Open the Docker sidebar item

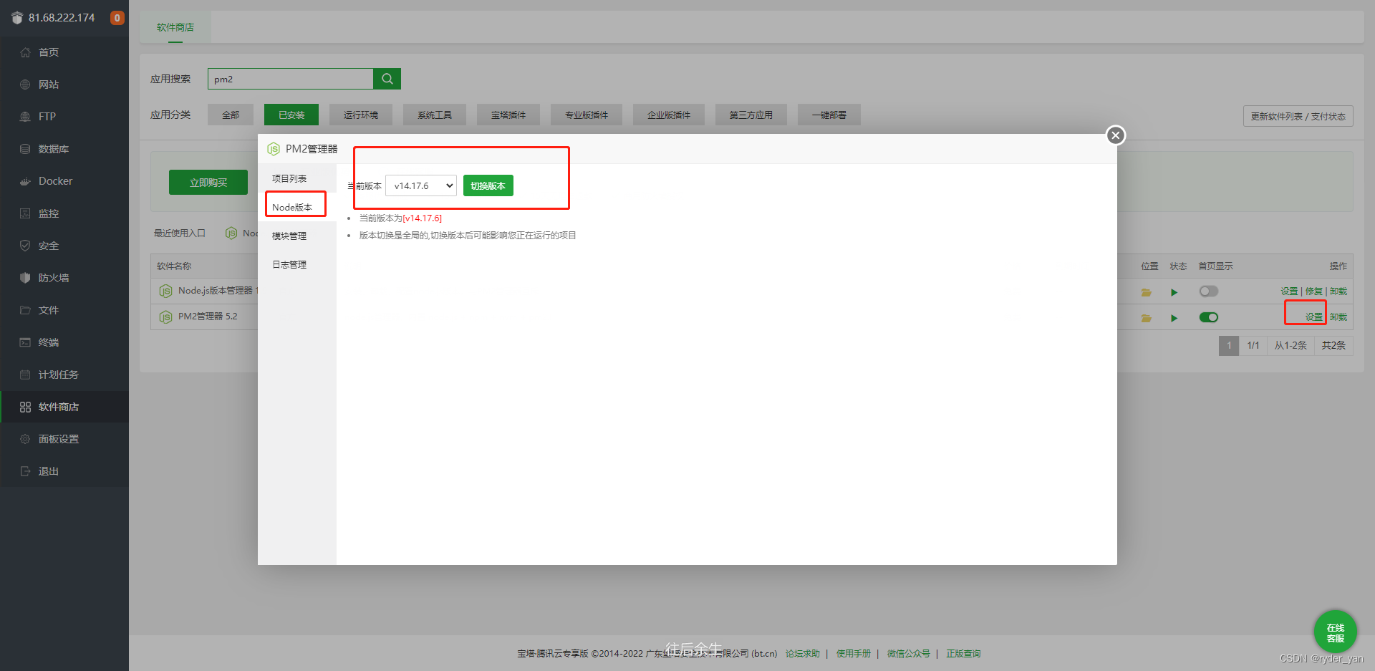(64, 181)
